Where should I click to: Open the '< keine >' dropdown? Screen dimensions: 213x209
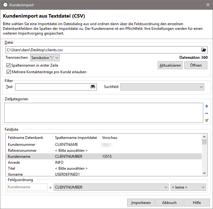[x=188, y=187]
